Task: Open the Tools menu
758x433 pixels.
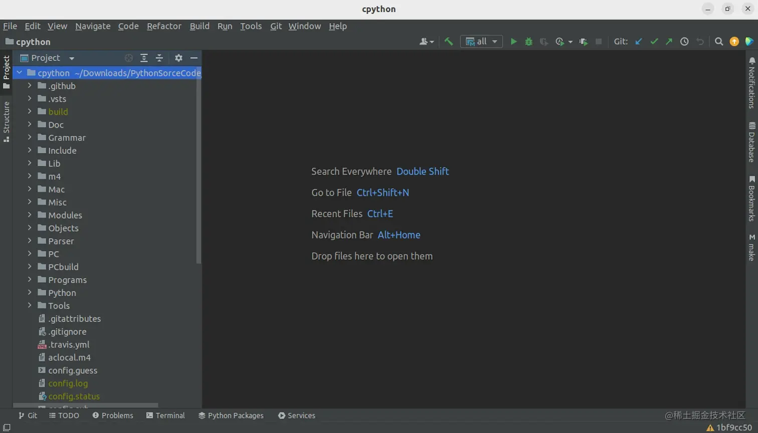Action: coord(251,26)
